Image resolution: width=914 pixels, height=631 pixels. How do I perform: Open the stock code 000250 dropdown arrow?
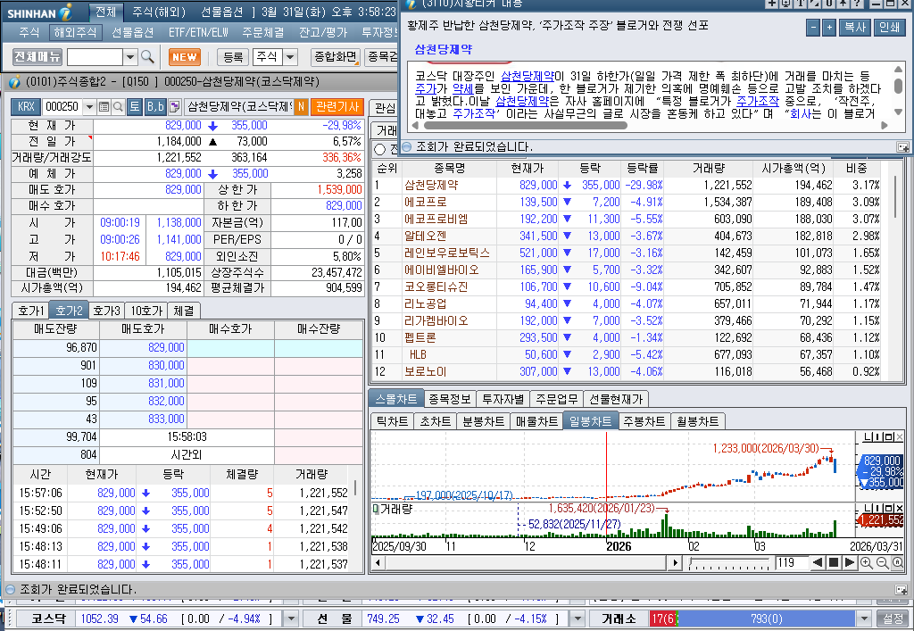[x=89, y=106]
